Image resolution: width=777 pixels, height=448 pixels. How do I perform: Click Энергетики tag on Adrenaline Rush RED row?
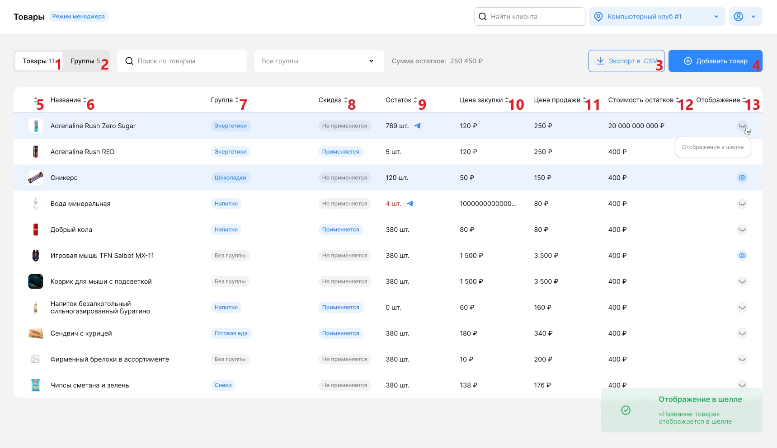tap(231, 152)
